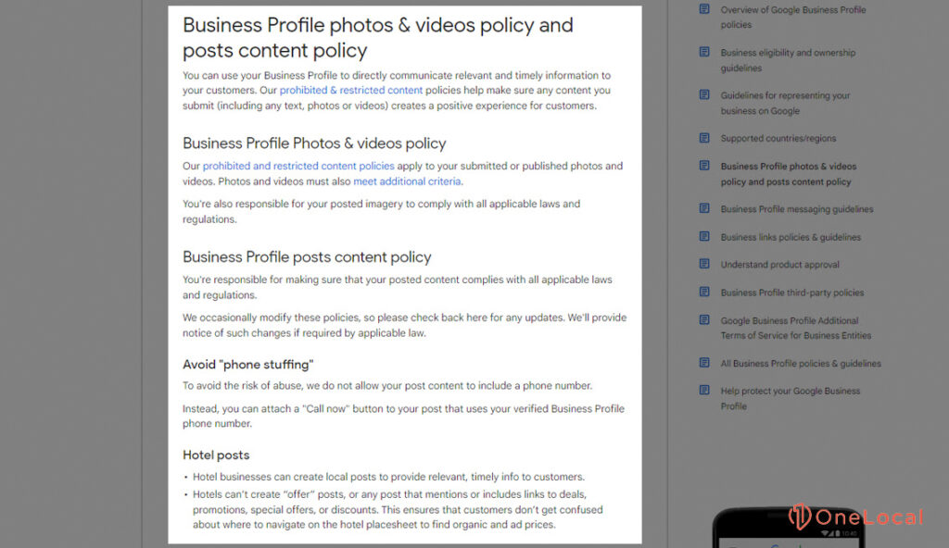Click the highlighted icon for "Business Profile photos & videos policy"
This screenshot has height=548, width=949.
point(705,166)
